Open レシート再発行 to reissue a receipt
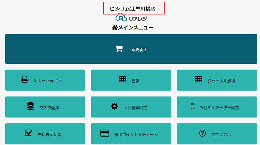Image resolution: width=260 pixels, height=145 pixels. (45, 80)
